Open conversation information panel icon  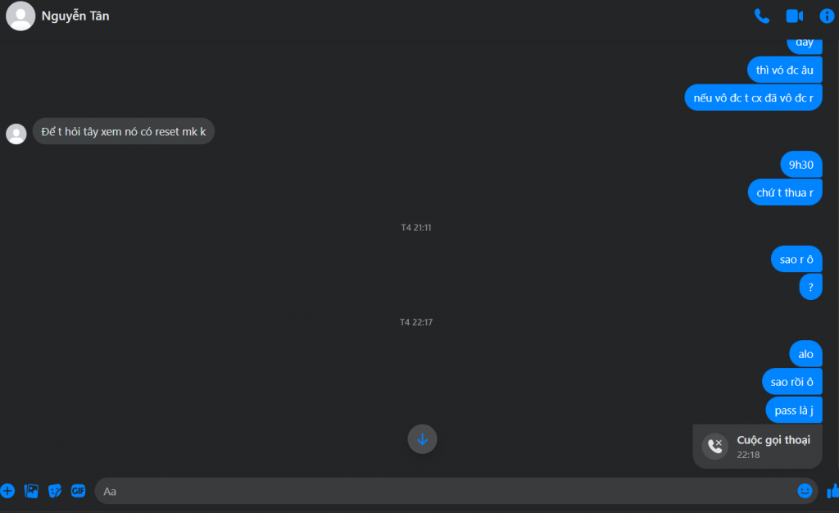click(x=827, y=16)
